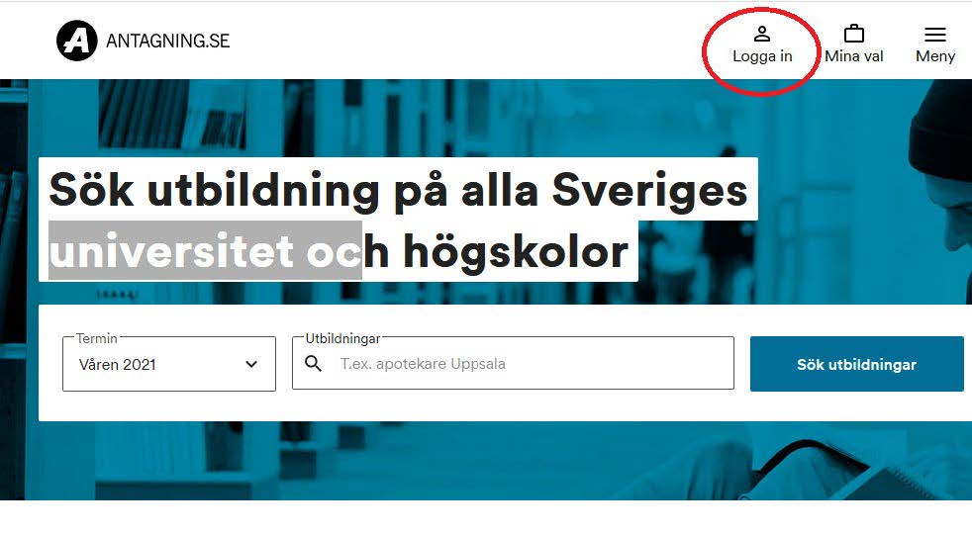Expand the Termin dropdown chevron arrow

pos(251,364)
